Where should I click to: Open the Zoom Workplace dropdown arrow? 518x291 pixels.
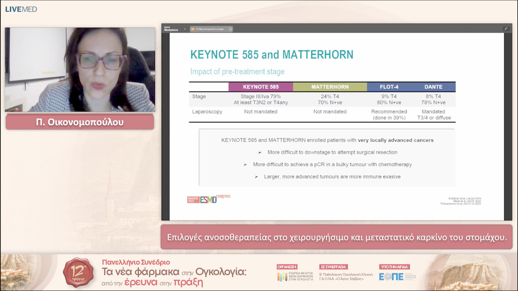pos(185,29)
